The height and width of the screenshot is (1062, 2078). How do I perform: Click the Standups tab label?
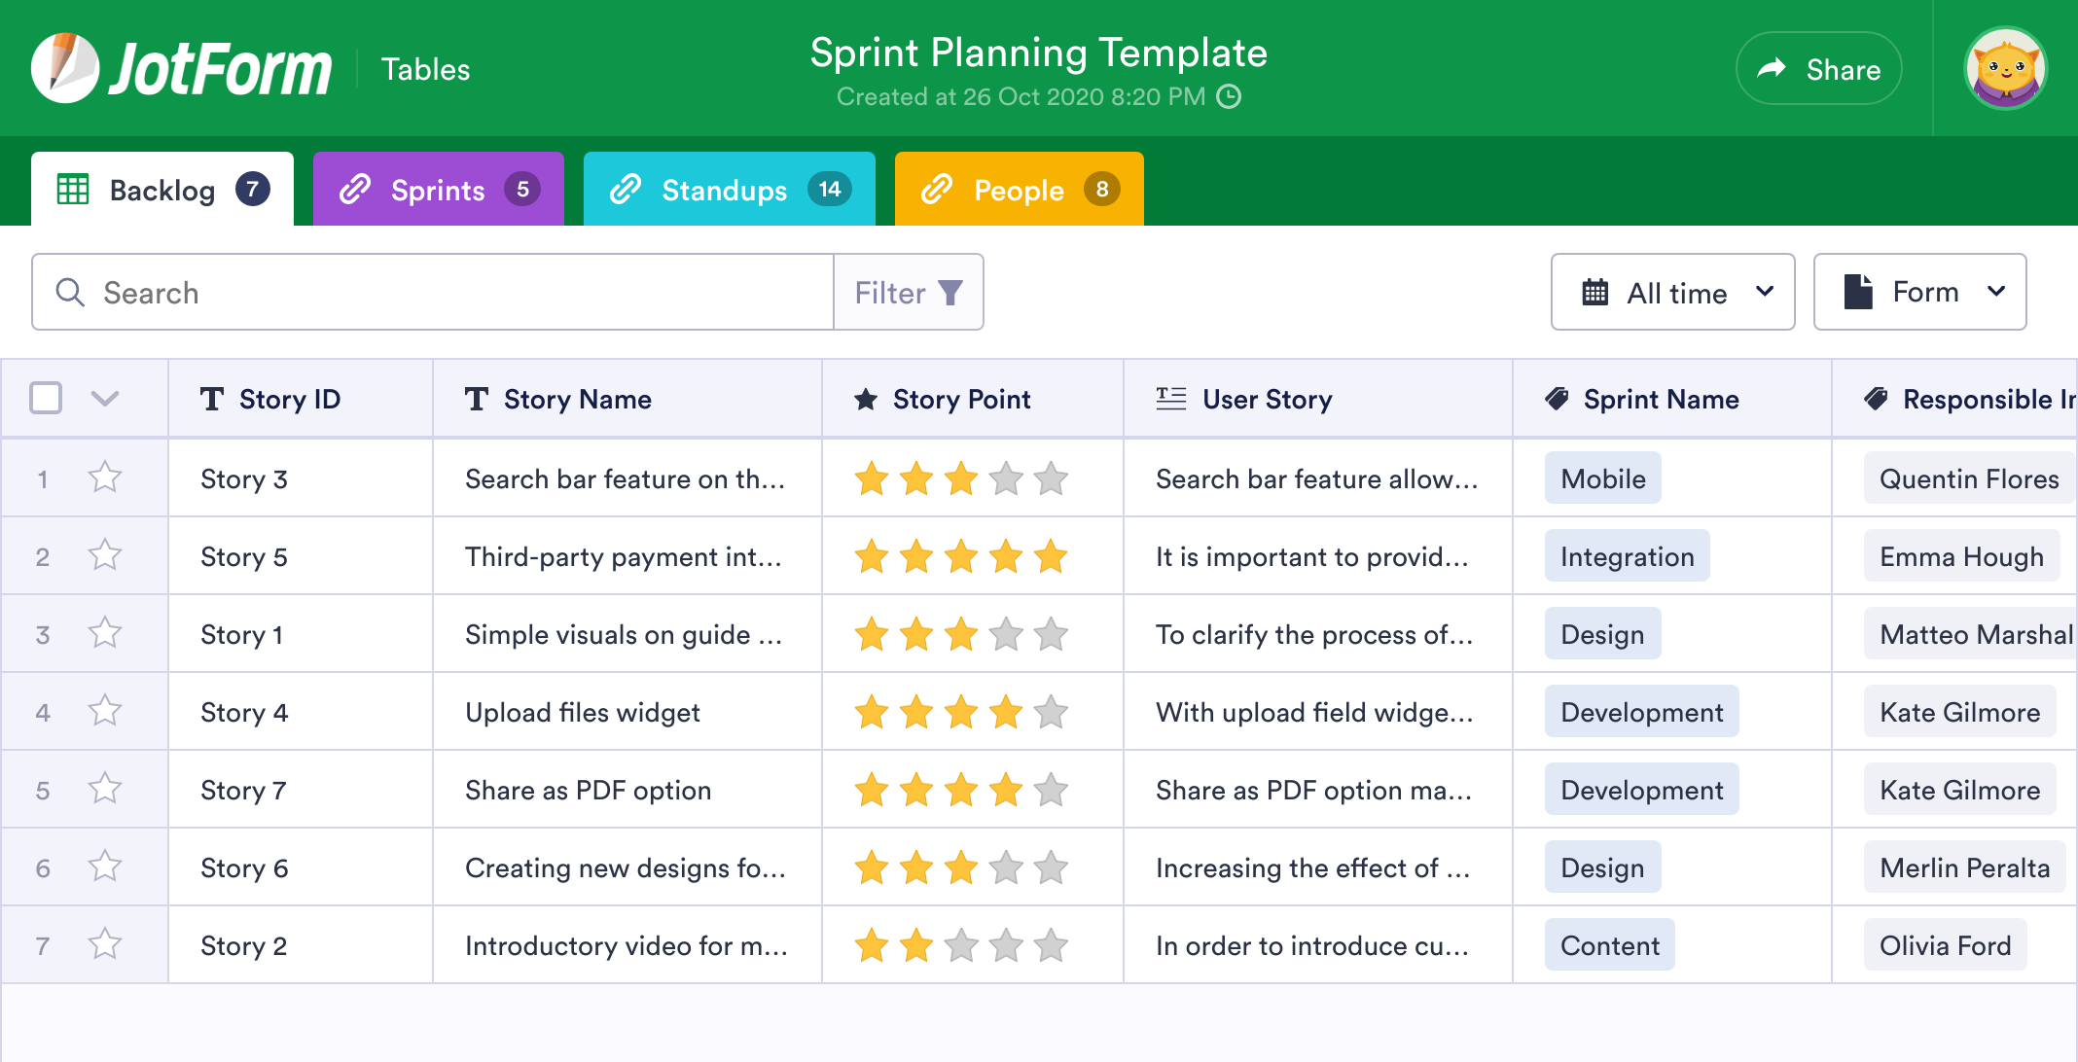click(x=724, y=190)
